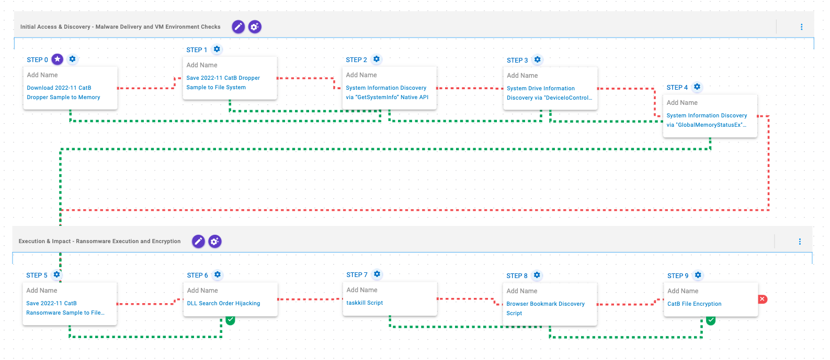Viewport: 830px width, 360px height.
Task: Click the star icon beside STEP 0
Action: (x=58, y=59)
